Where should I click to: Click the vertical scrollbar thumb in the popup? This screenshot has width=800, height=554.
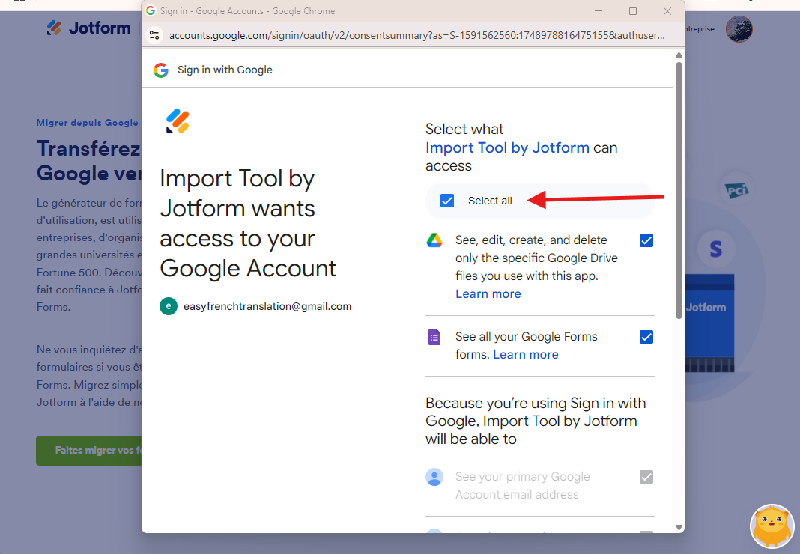point(679,190)
